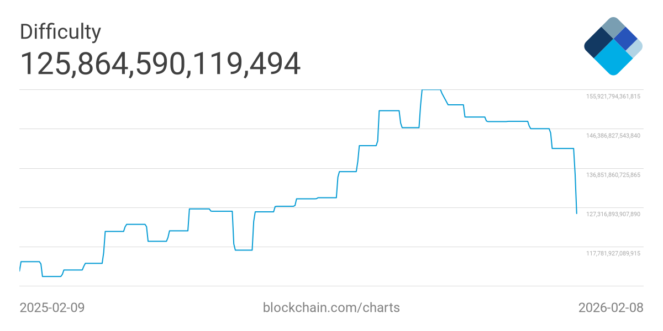Open the blockchain.com/charts link
663x331 pixels.
coord(331,307)
